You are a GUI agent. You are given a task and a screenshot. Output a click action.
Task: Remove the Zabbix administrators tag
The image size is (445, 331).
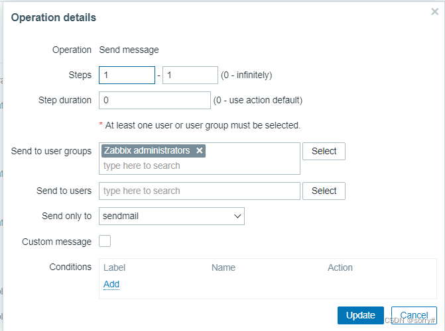(200, 150)
